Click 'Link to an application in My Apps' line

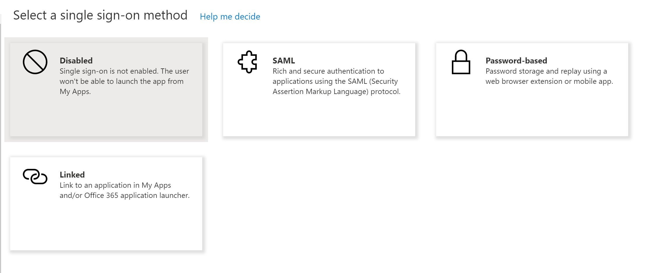(115, 185)
